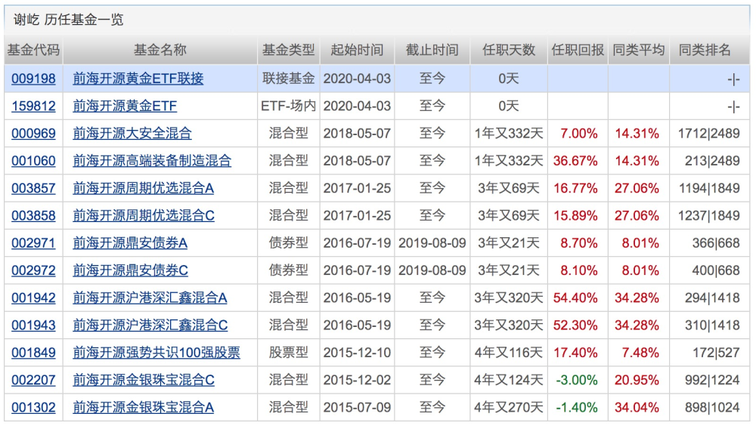Open fund 前海开源大安全混合 link
This screenshot has height=429, width=756.
(x=132, y=134)
